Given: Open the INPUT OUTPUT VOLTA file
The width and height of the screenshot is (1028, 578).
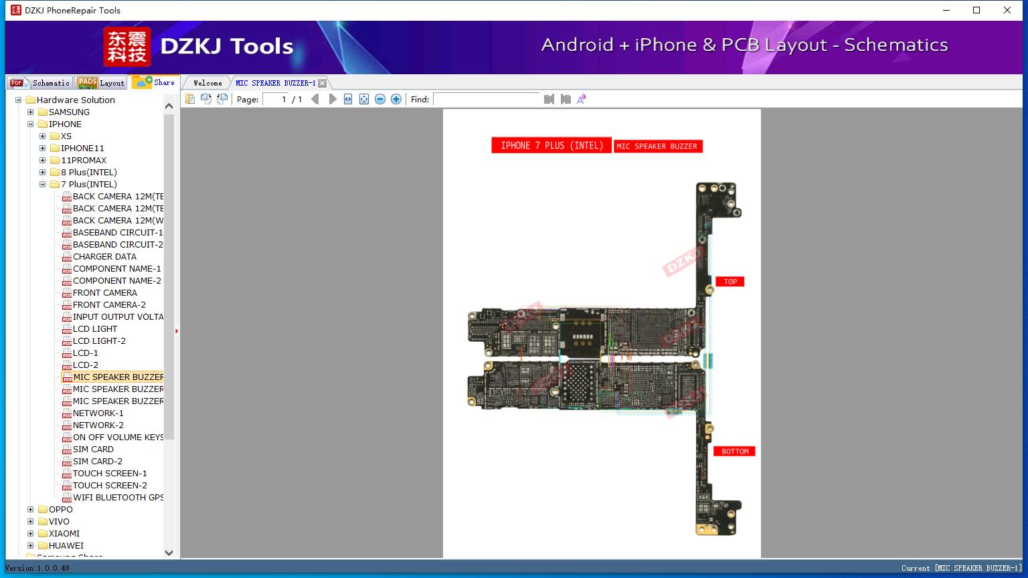Looking at the screenshot, I should 118,317.
